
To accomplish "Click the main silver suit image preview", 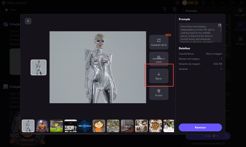I will click(98, 67).
